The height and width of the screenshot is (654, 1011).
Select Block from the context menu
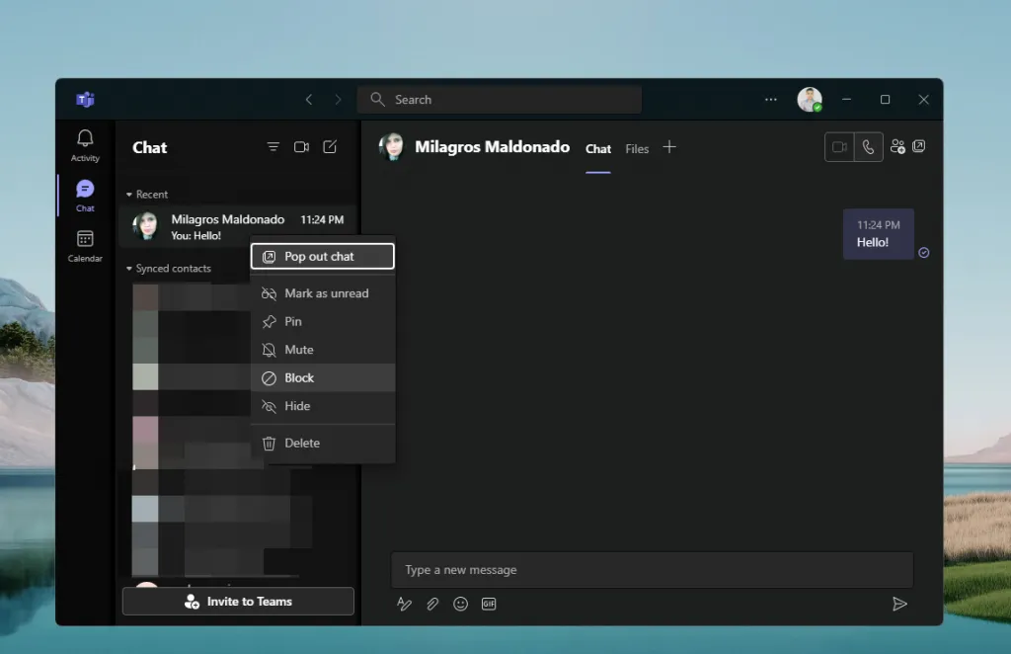299,378
